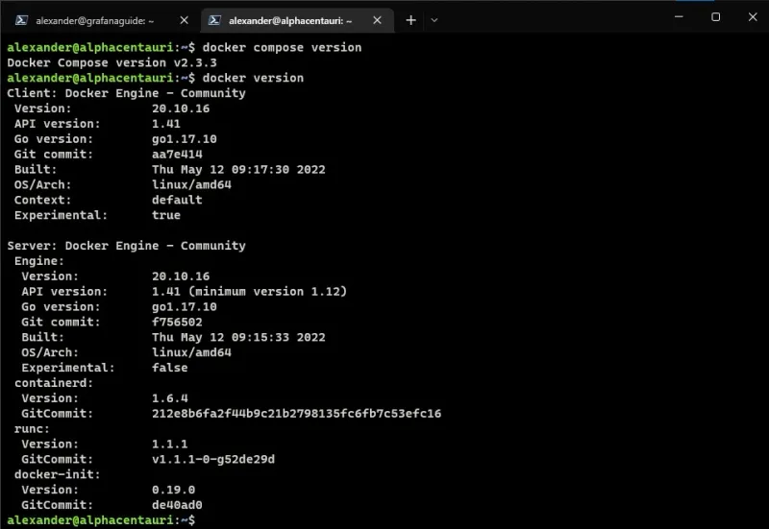769x529 pixels.
Task: Click 'v1.1.1-0-g52de29d' commit value
Action: pyautogui.click(x=213, y=459)
